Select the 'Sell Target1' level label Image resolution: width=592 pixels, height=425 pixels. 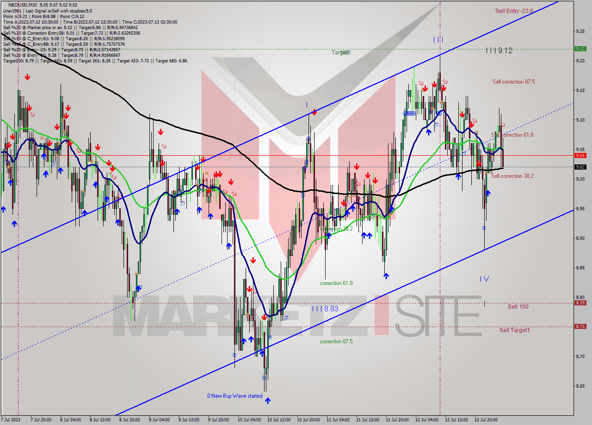[515, 330]
